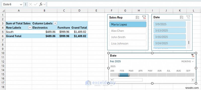The image size is (201, 90).
Task: Click the three-dot formula bar handle
Action: tap(26, 4)
